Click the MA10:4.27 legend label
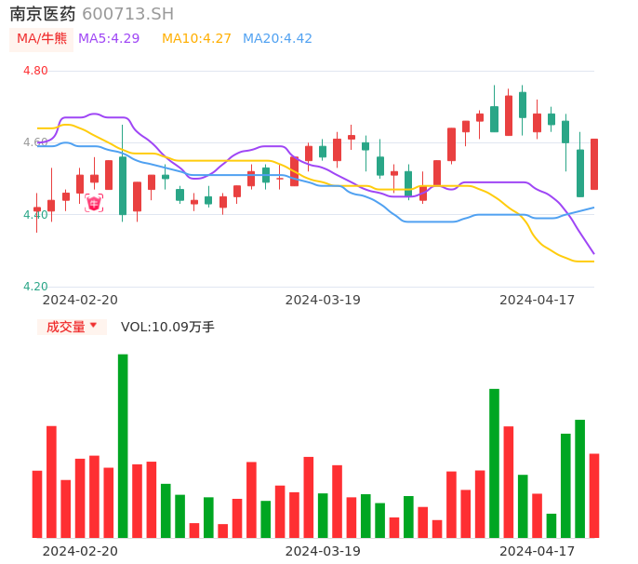Viewport: 638px width, 564px height. pyautogui.click(x=196, y=39)
